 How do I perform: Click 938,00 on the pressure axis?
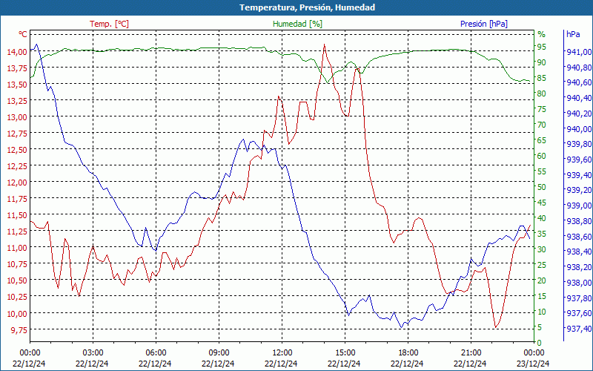578,283
